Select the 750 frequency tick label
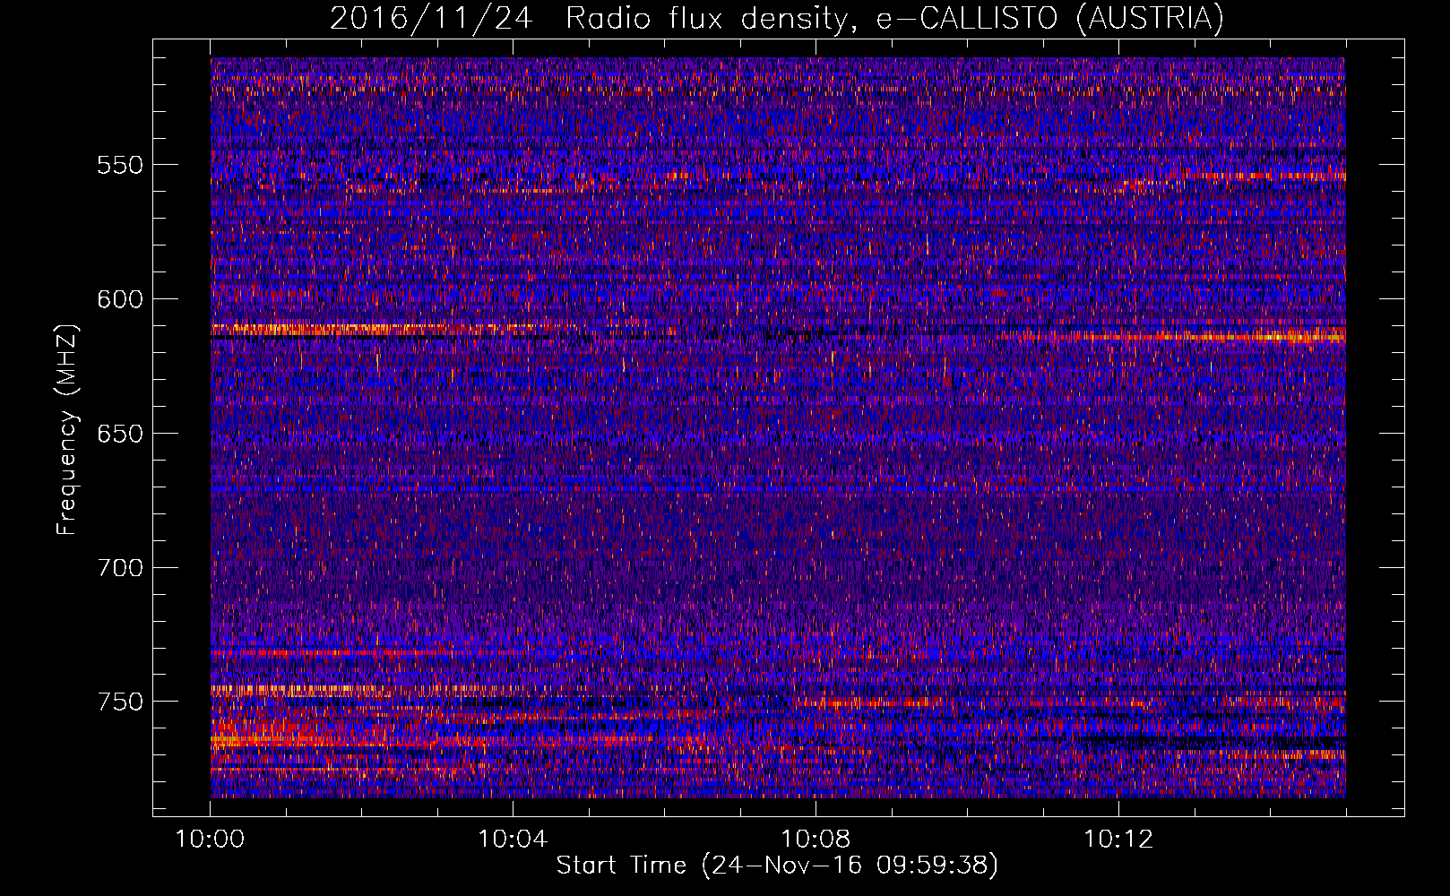This screenshot has height=896, width=1450. [x=120, y=702]
